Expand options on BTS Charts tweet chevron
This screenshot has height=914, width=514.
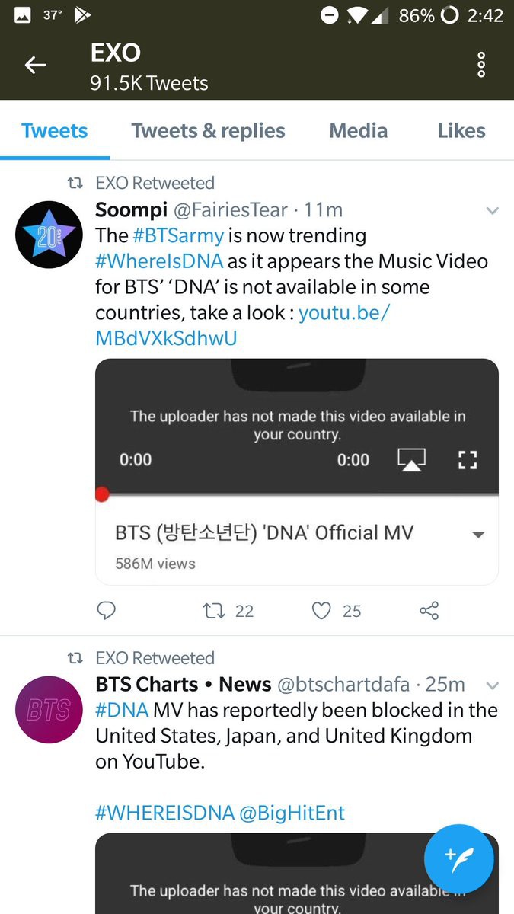(x=493, y=685)
